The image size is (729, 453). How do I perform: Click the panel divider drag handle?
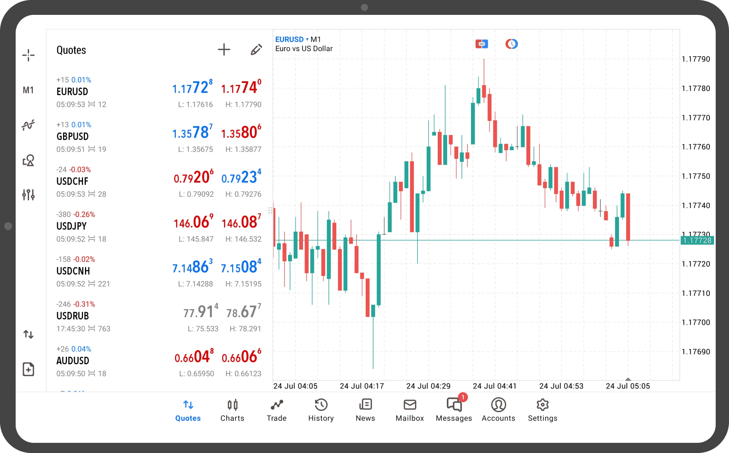[270, 210]
